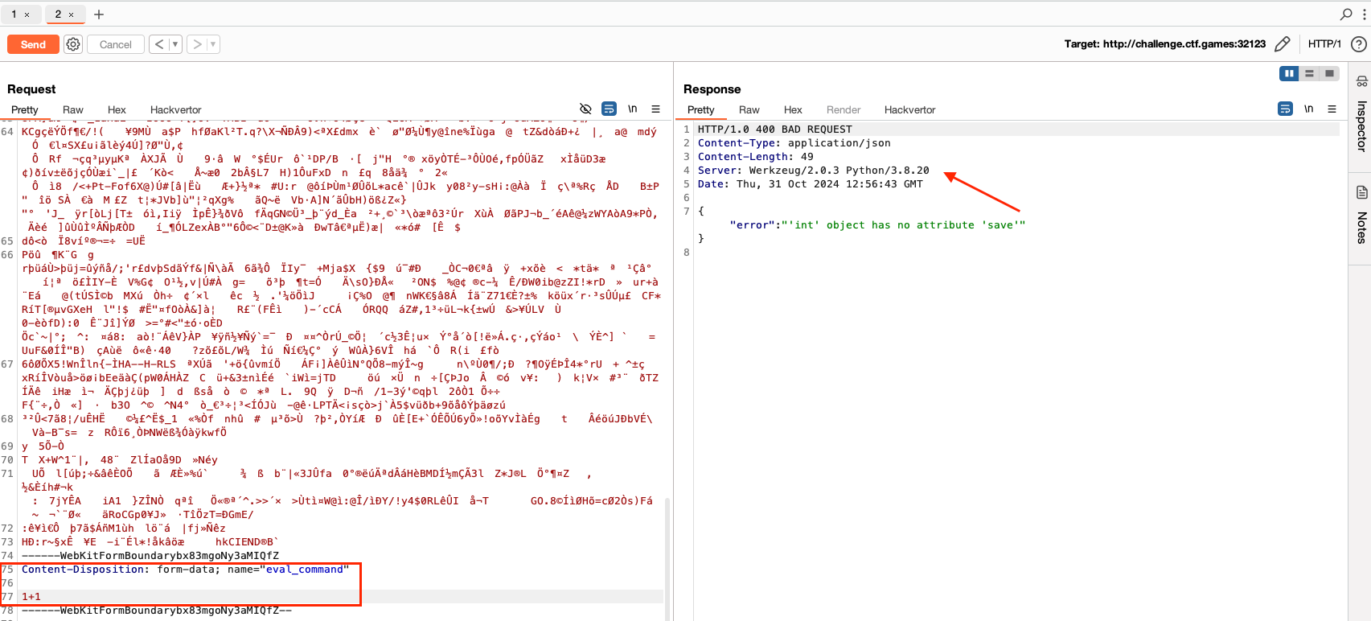Image resolution: width=1371 pixels, height=621 pixels.
Task: Open the help question mark icon
Action: pos(1359,44)
